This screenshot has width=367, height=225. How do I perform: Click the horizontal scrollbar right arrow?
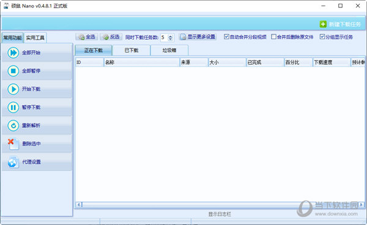361,205
